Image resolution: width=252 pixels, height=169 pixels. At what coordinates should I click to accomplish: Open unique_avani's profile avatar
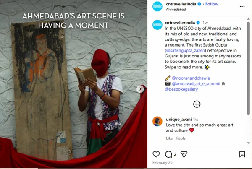(x=157, y=121)
